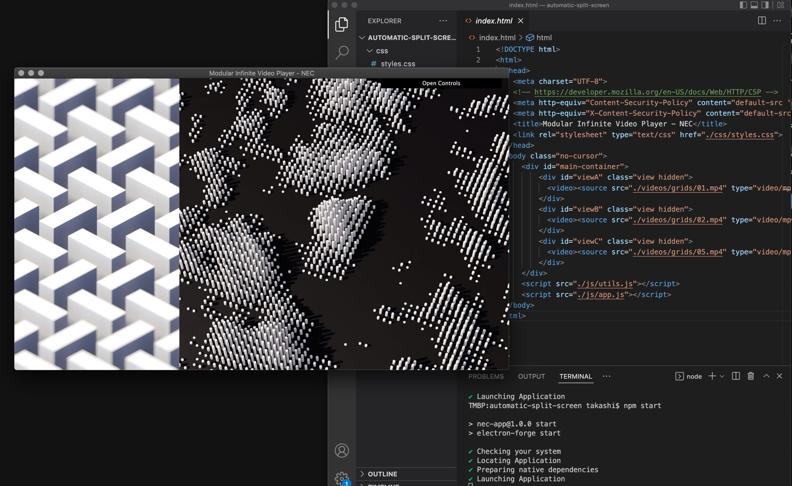Click the Split Editor Right icon
Image resolution: width=792 pixels, height=486 pixels.
(761, 21)
